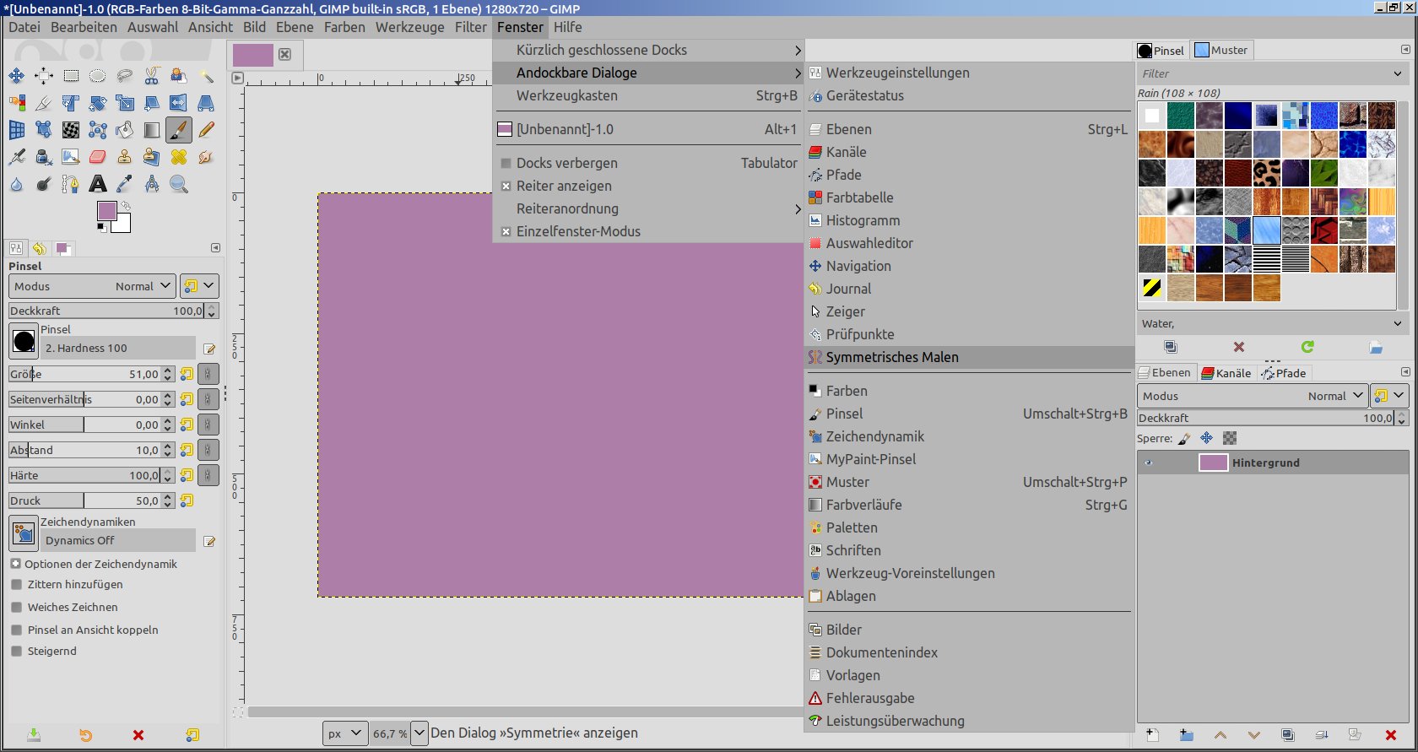Open the brush Modus dropdown in tool options
The height and width of the screenshot is (752, 1418).
(92, 286)
